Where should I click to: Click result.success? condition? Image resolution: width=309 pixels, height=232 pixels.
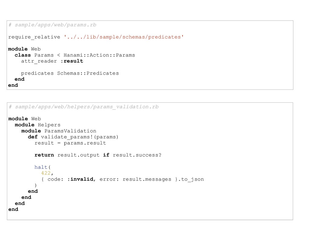(x=137, y=155)
